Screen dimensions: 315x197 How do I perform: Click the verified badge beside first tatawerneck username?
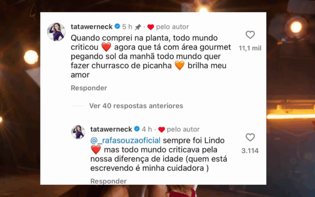pos(117,26)
